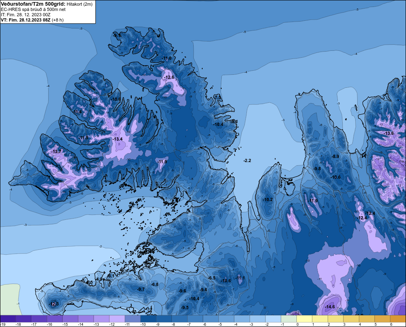Image resolution: width=406 pixels, height=327 pixels.
Task: Click the -12.6 temperature label
Action: [169, 78]
